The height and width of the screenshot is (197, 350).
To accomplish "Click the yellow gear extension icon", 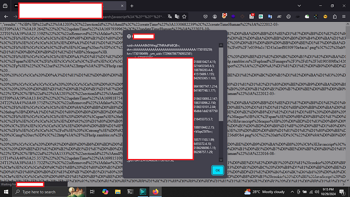I will [325, 16].
